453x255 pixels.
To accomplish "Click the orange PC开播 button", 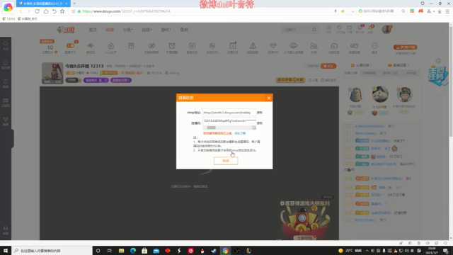I will 405,47.
